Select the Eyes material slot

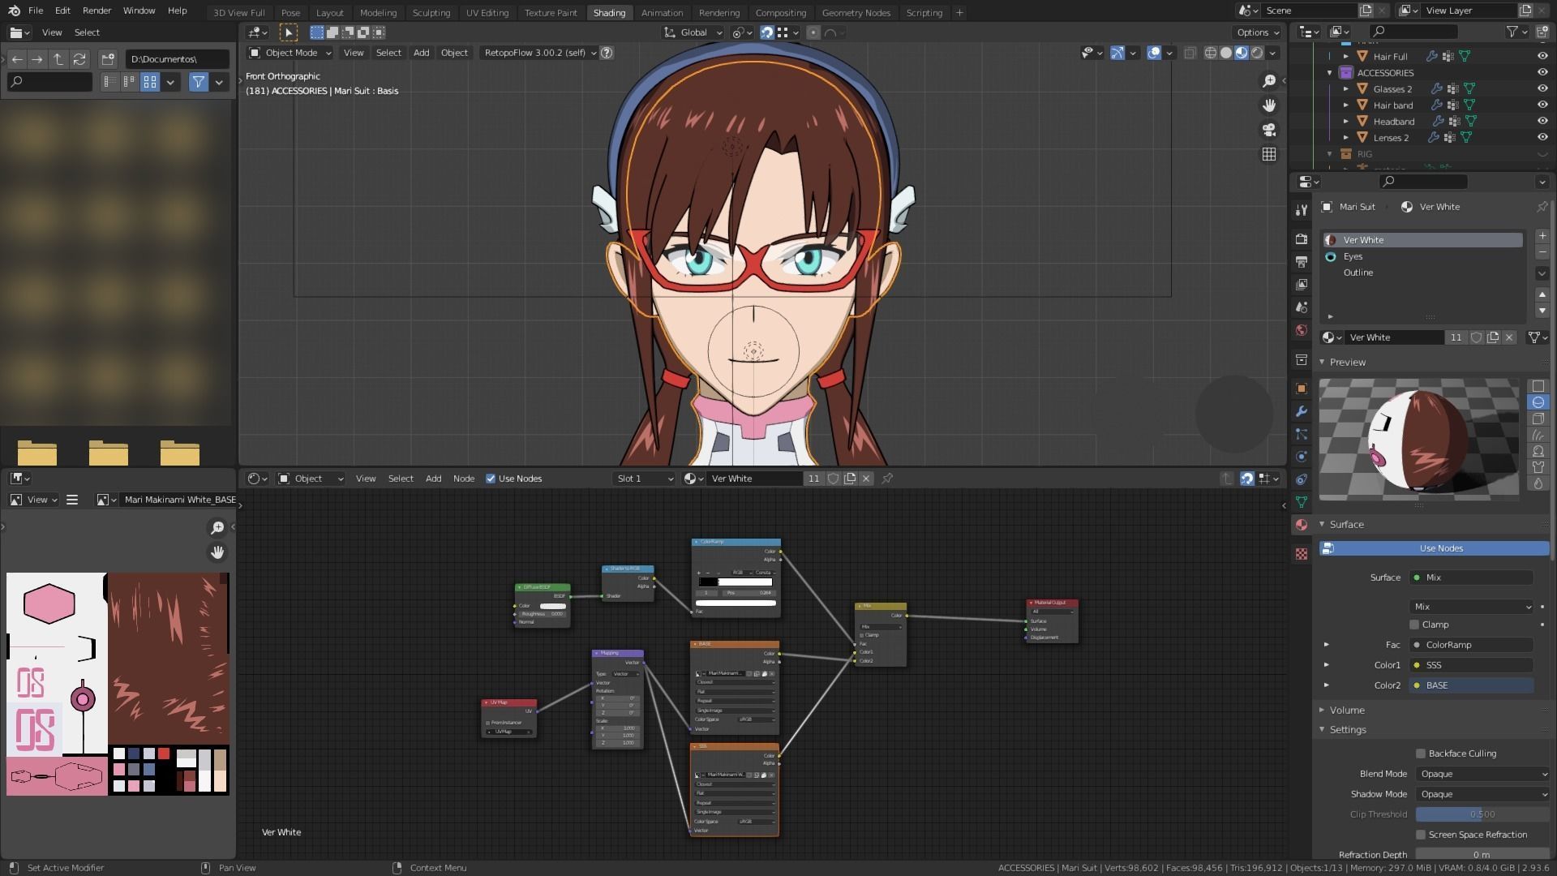click(1423, 256)
